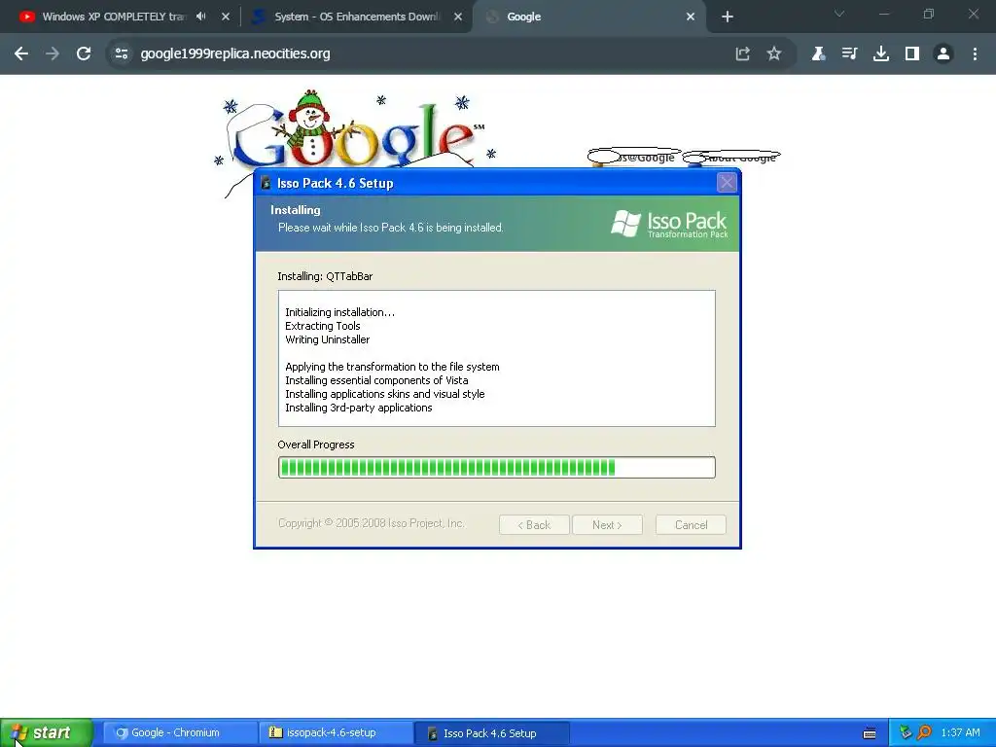Toggle the side panel icon
Viewport: 996px width, 747px height.
(x=912, y=54)
